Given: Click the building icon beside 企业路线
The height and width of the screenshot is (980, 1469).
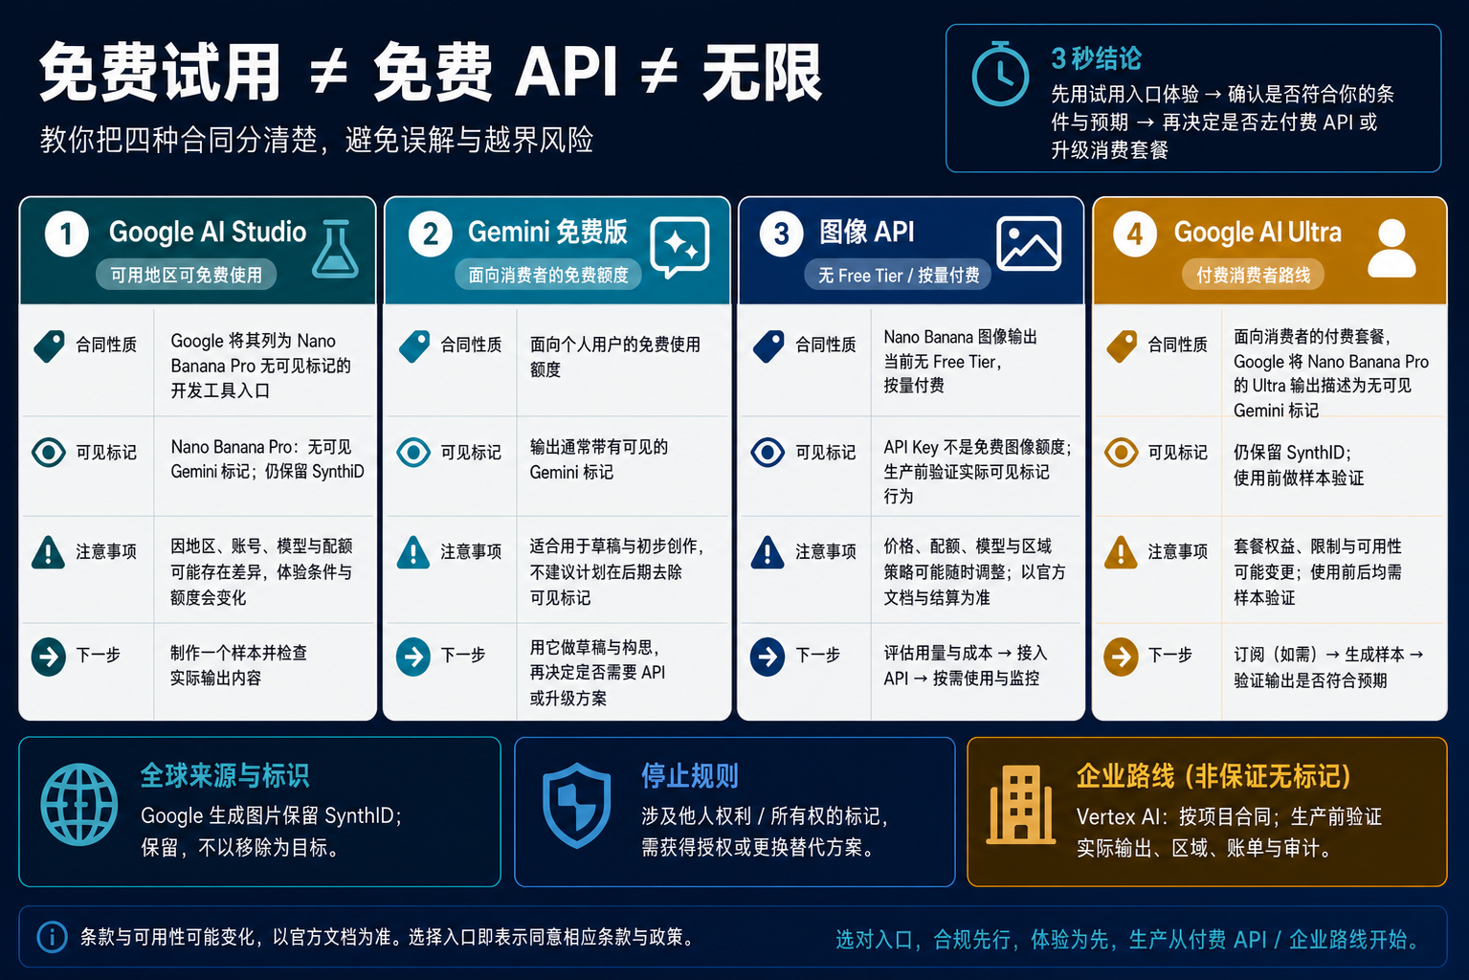Looking at the screenshot, I should [x=1021, y=804].
